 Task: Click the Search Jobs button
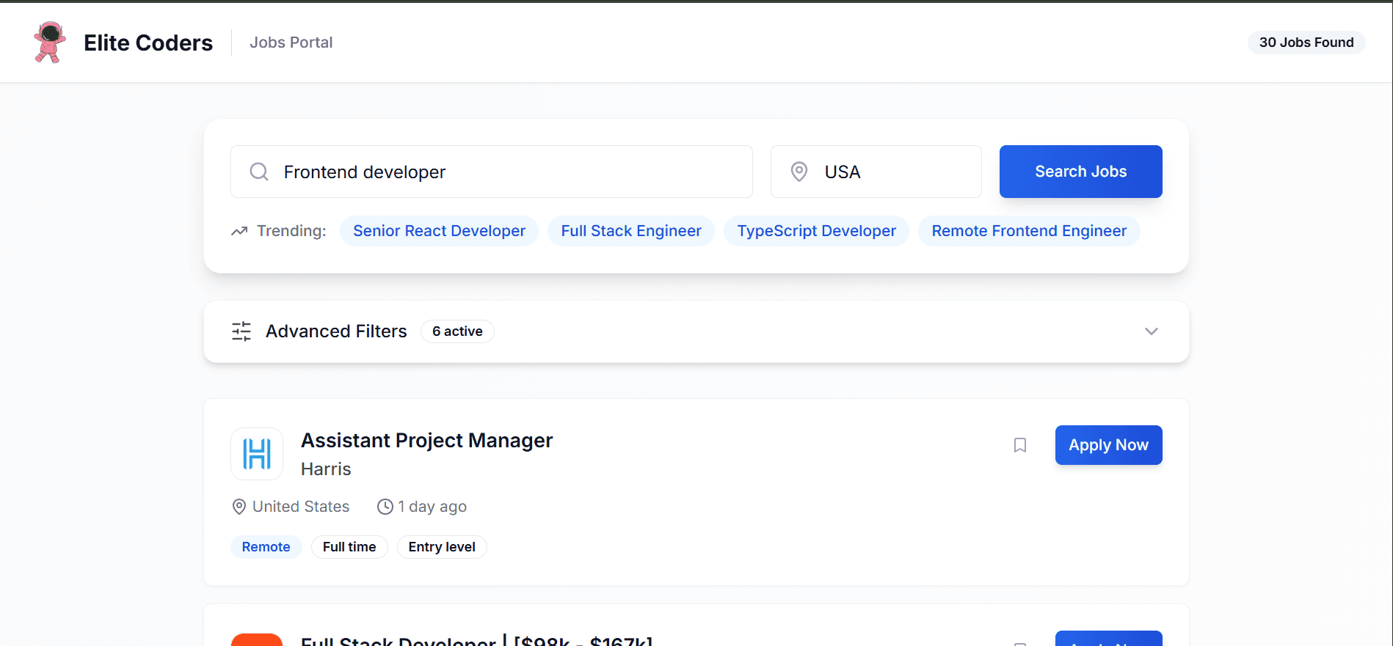point(1080,172)
